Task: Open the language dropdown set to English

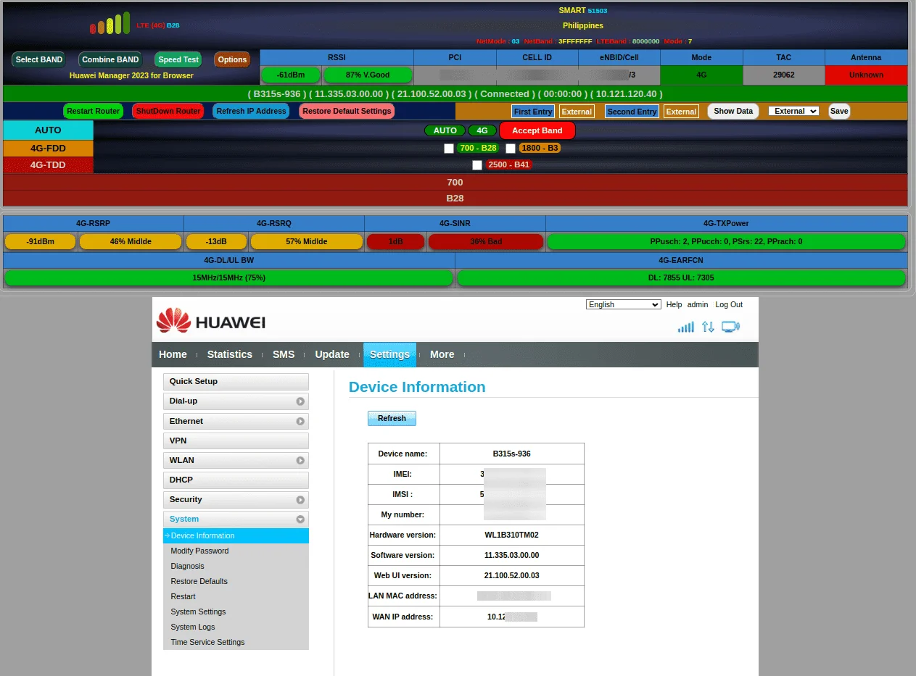Action: [623, 304]
